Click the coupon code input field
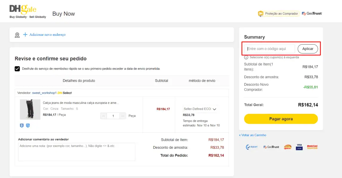Screen dimensions: 342x178 pos(269,49)
